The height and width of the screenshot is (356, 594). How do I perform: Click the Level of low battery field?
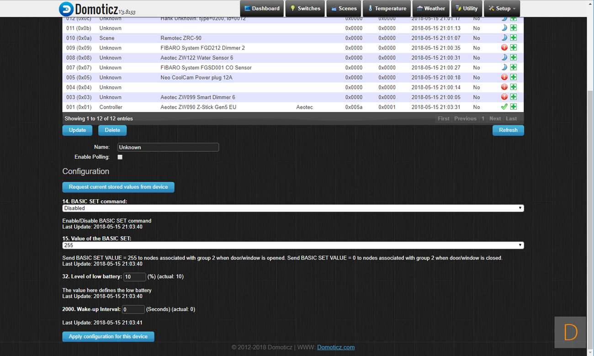[x=135, y=277]
